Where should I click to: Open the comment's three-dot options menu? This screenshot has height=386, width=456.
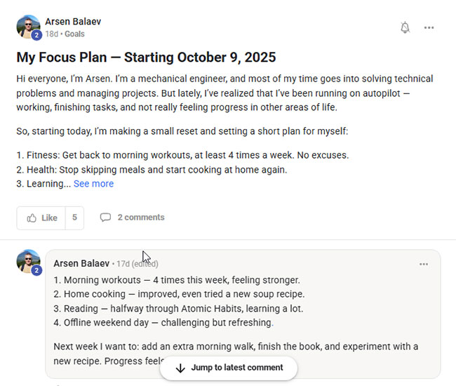(x=423, y=264)
